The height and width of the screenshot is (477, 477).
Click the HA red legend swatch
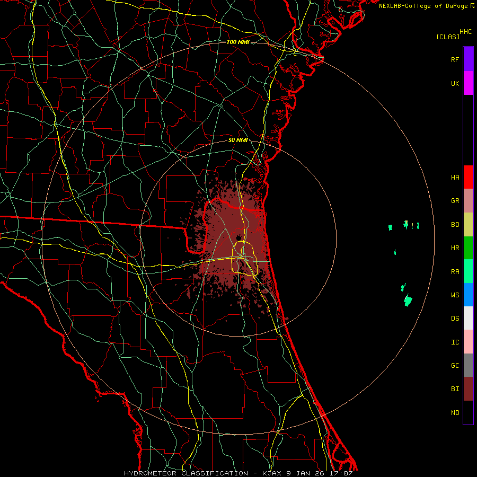(468, 177)
